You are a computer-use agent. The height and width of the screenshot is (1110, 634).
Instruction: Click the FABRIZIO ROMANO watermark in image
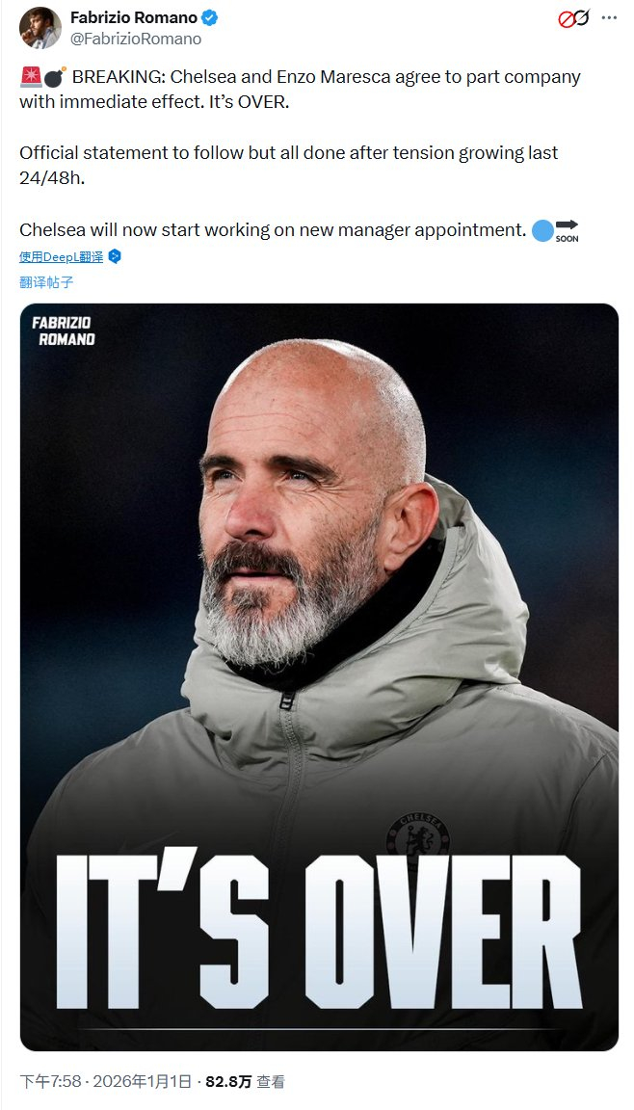click(63, 330)
